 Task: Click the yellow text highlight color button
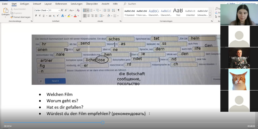69,16
